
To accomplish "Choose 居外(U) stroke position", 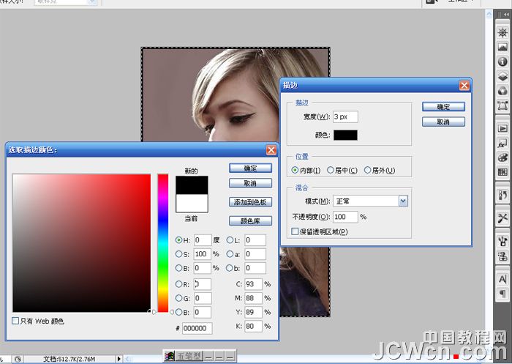I will pos(368,170).
